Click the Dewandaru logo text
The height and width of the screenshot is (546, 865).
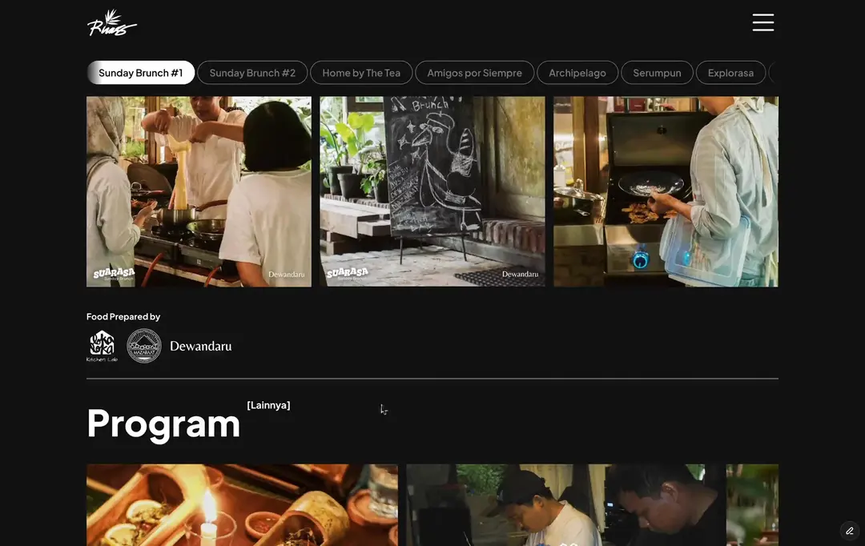(x=201, y=347)
